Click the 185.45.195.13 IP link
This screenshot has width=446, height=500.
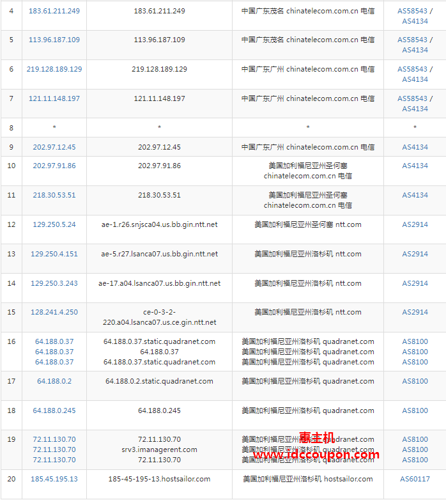[x=54, y=479]
